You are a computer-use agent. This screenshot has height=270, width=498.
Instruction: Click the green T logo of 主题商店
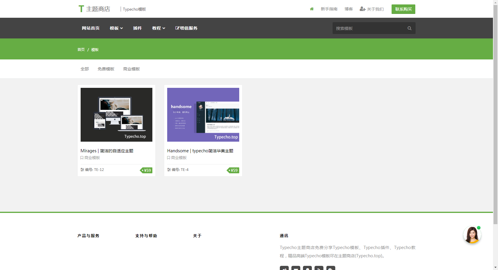(81, 9)
